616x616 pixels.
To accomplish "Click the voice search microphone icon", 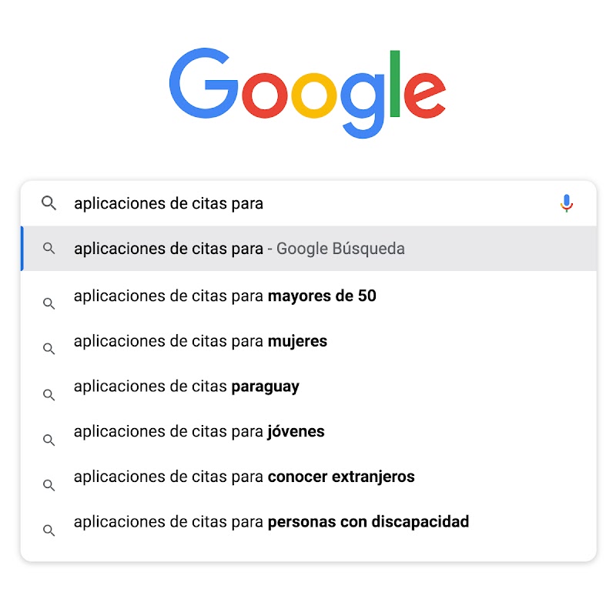I will point(567,203).
